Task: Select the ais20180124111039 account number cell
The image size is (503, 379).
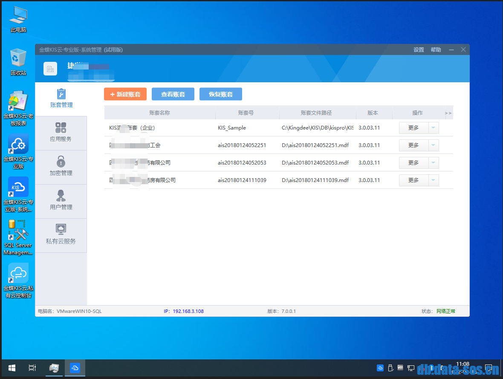Action: point(242,180)
